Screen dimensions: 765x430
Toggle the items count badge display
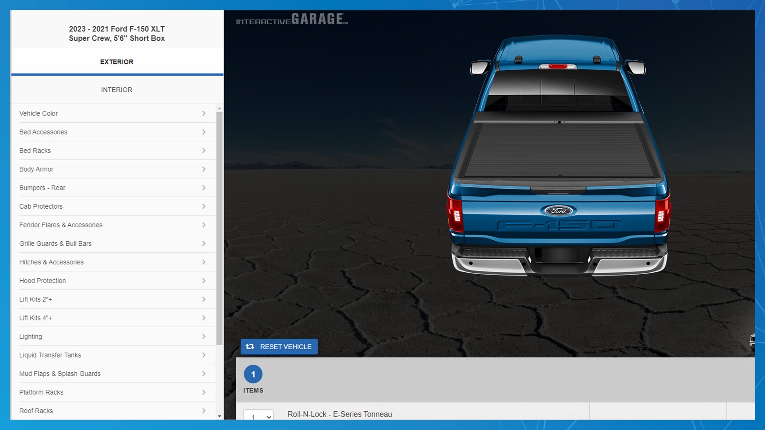[x=253, y=374]
